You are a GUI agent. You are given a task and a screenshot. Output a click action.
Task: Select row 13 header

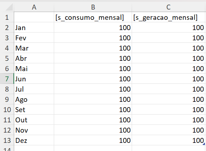(7, 140)
